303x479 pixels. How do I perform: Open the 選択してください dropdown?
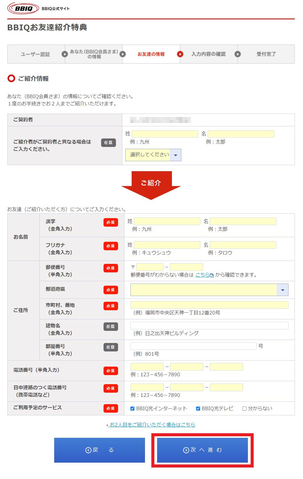coord(153,155)
